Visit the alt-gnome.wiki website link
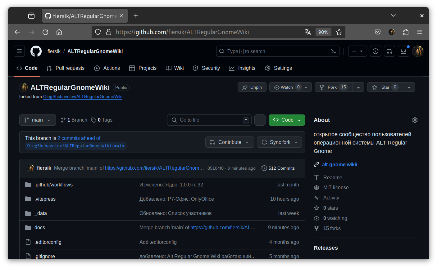437x268 pixels. pyautogui.click(x=339, y=164)
